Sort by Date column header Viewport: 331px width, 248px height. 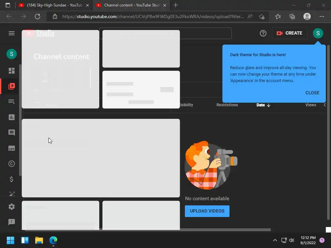click(263, 105)
